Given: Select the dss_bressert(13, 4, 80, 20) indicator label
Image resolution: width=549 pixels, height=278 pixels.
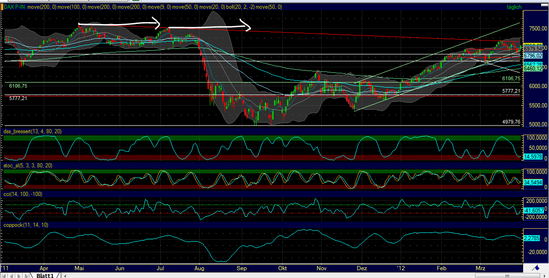Looking at the screenshot, I should pos(32,132).
